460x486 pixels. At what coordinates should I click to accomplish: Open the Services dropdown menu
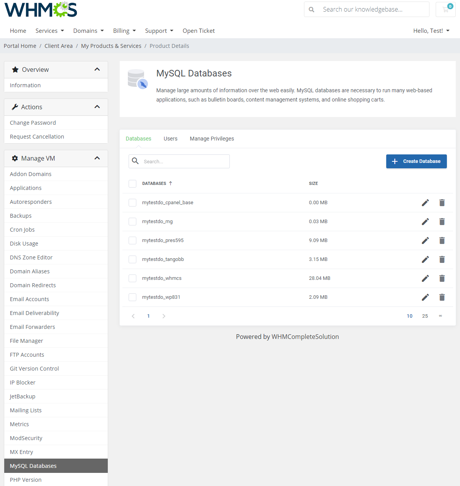point(49,30)
